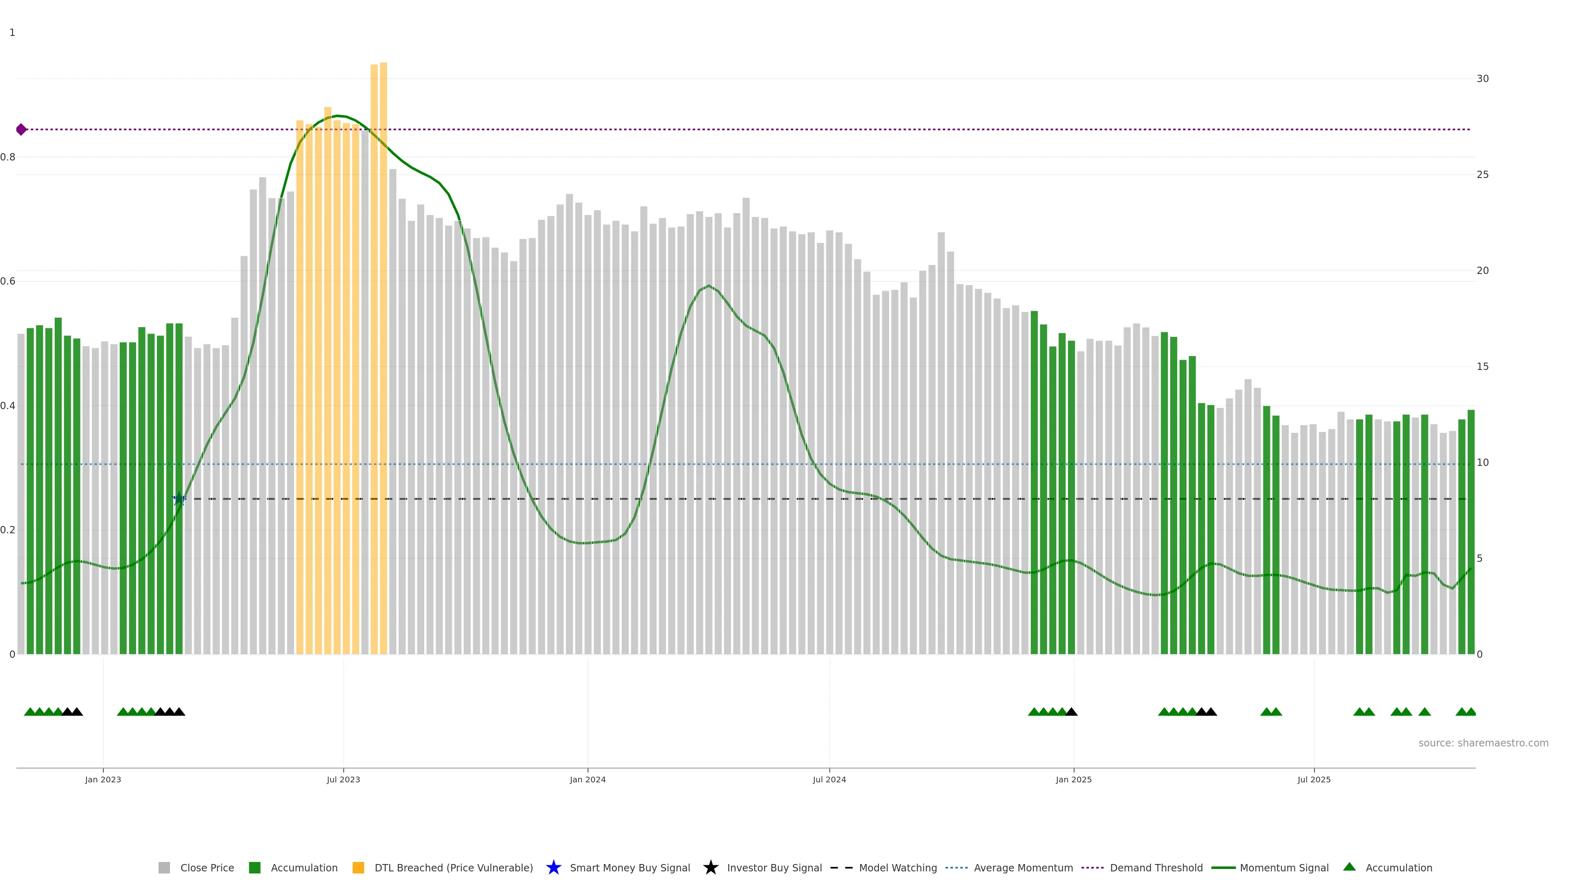The image size is (1569, 882).
Task: Click the blue Smart Money Buy Signal star in legend
Action: coord(553,867)
